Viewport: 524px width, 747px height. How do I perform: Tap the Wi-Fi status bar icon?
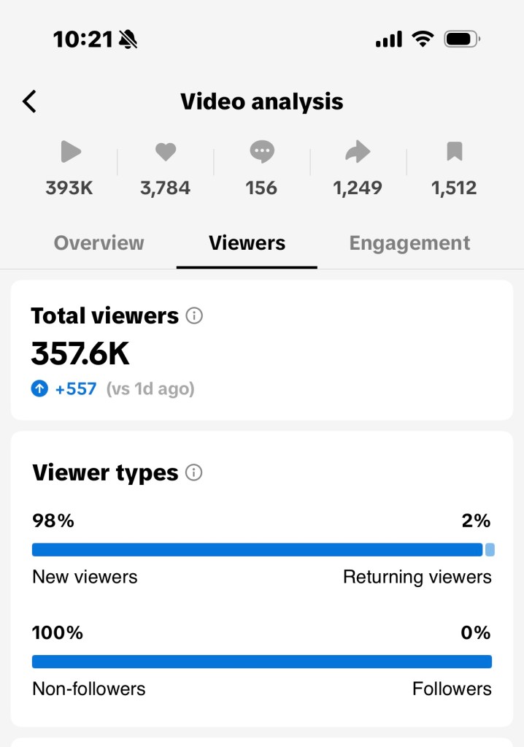pos(423,39)
